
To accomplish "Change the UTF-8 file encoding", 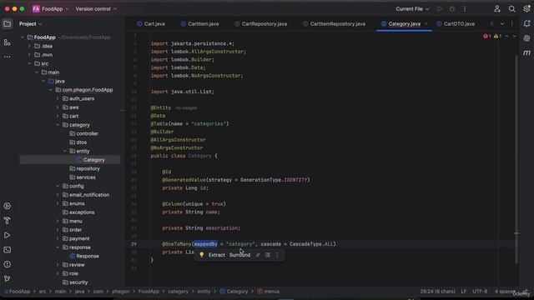I will coord(480,292).
